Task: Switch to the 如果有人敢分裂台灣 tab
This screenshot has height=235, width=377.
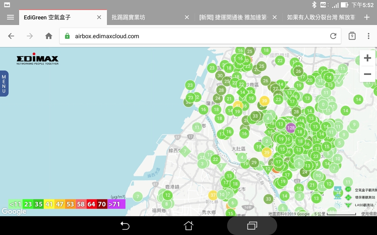Action: coord(321,17)
